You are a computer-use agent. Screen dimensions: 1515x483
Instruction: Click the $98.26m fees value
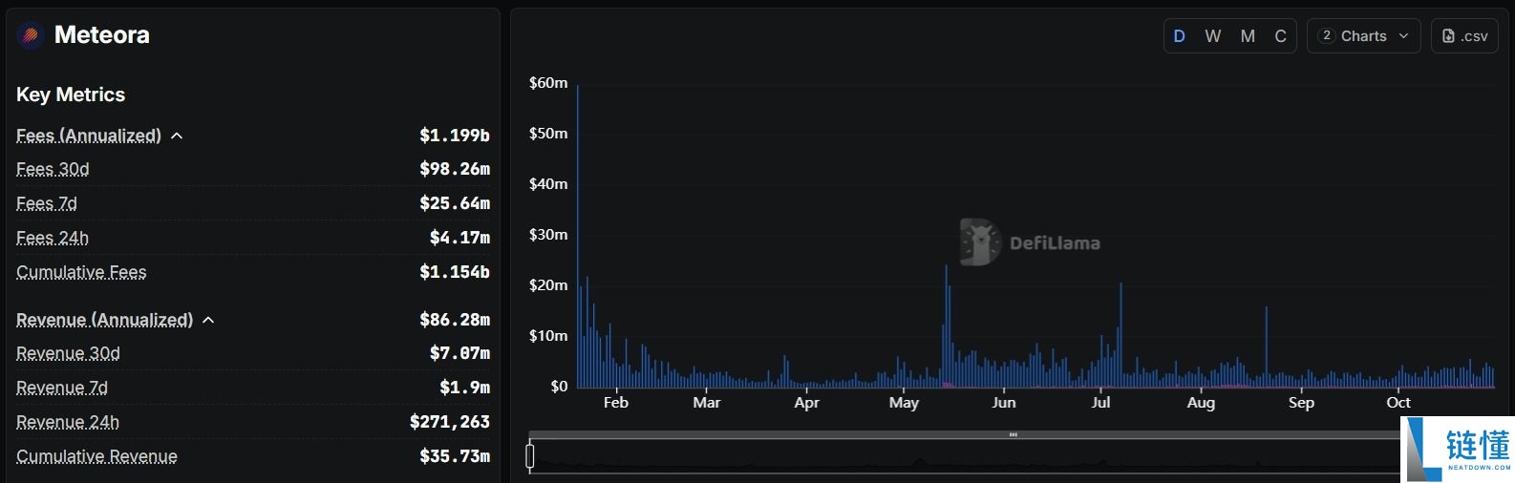click(x=455, y=169)
